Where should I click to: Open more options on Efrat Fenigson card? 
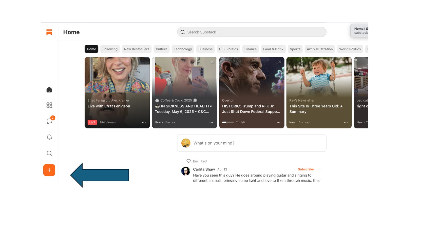point(144,122)
